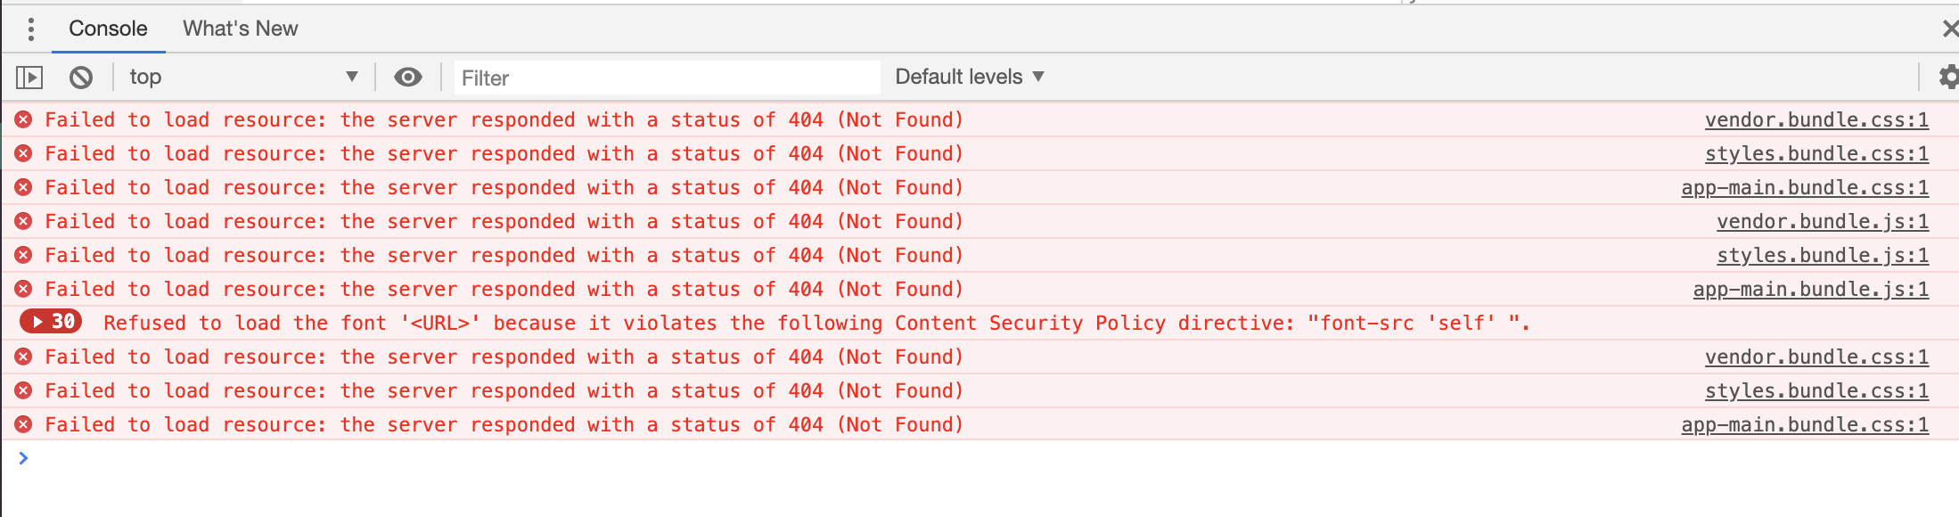Switch to the What's New tab
The height and width of the screenshot is (517, 1959).
[239, 29]
